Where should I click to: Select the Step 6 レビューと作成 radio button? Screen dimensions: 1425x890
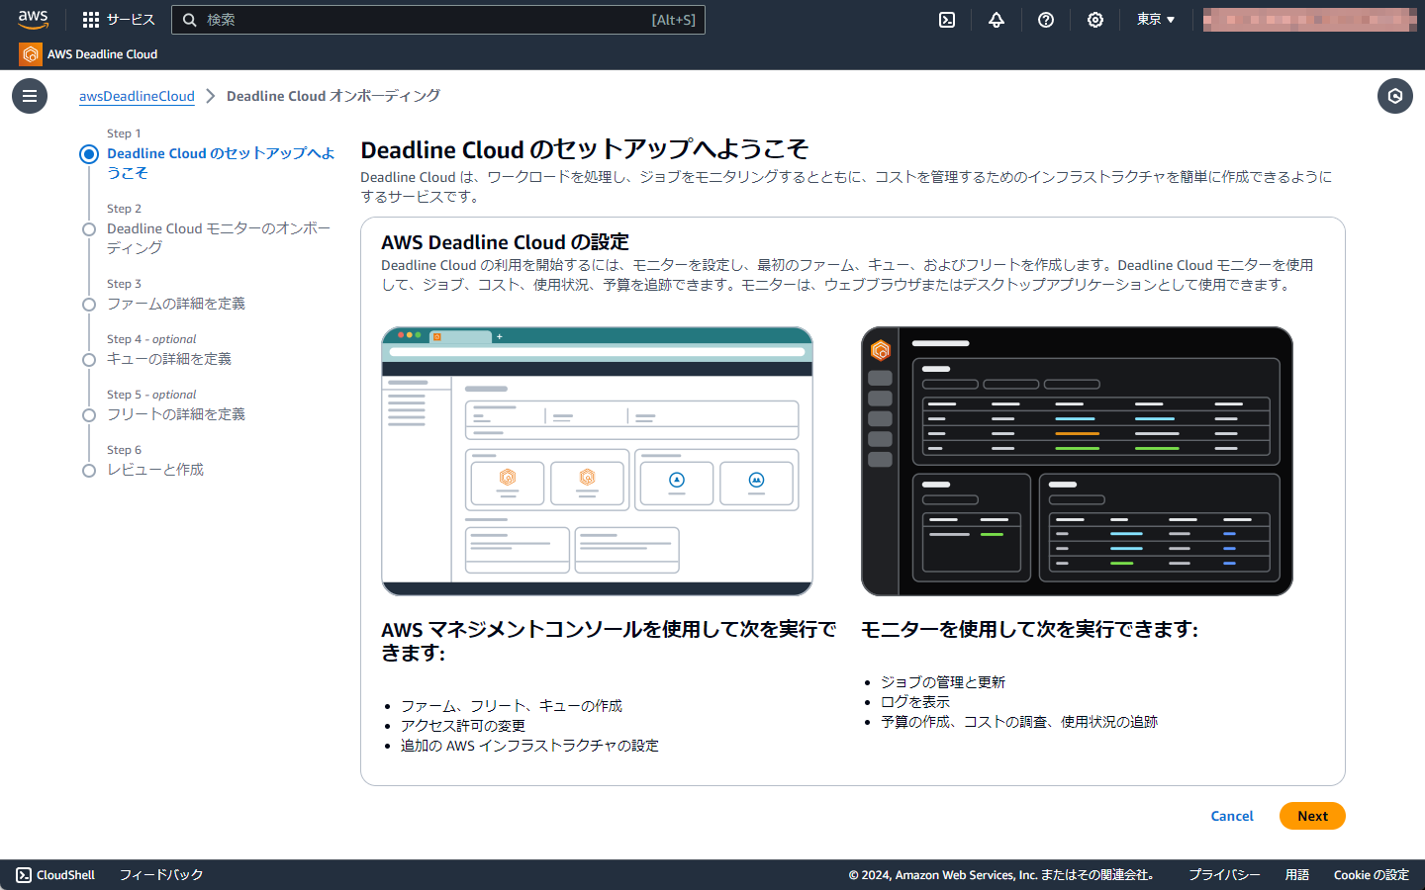pos(89,471)
